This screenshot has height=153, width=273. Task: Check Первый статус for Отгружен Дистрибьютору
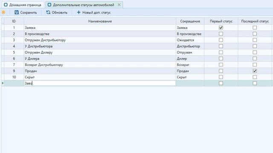click(221, 40)
